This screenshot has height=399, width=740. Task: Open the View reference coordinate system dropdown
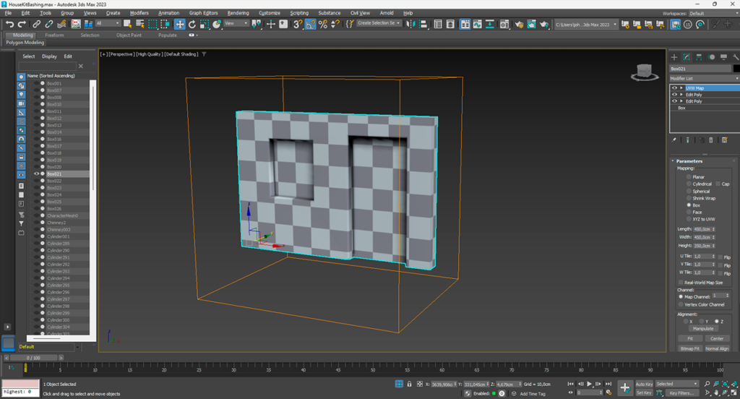(236, 23)
